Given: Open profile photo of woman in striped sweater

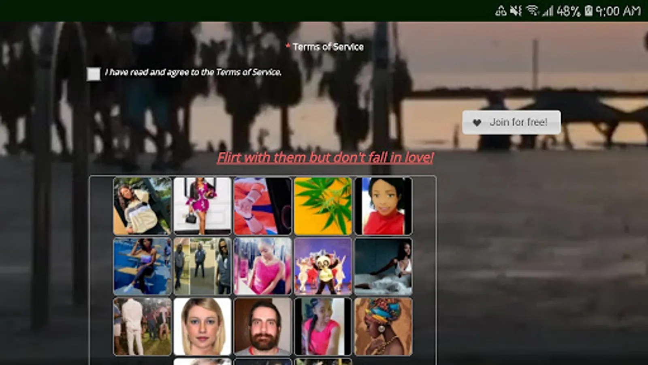Looking at the screenshot, I should click(142, 206).
